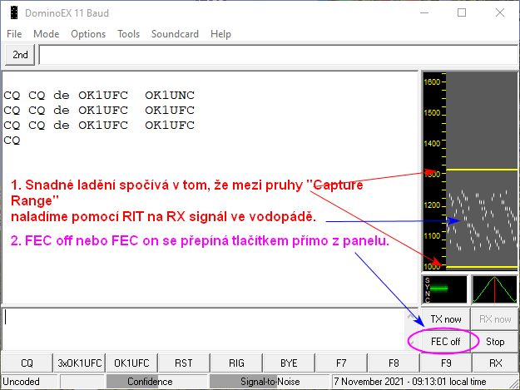Open the Help menu
This screenshot has width=520, height=390.
(220, 34)
